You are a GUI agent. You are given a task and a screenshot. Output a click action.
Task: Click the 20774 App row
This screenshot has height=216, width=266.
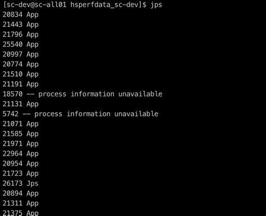[21, 64]
